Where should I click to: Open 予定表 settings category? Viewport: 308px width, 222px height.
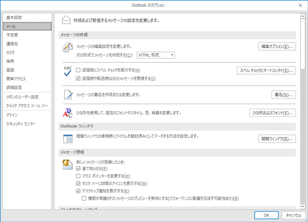point(27,35)
